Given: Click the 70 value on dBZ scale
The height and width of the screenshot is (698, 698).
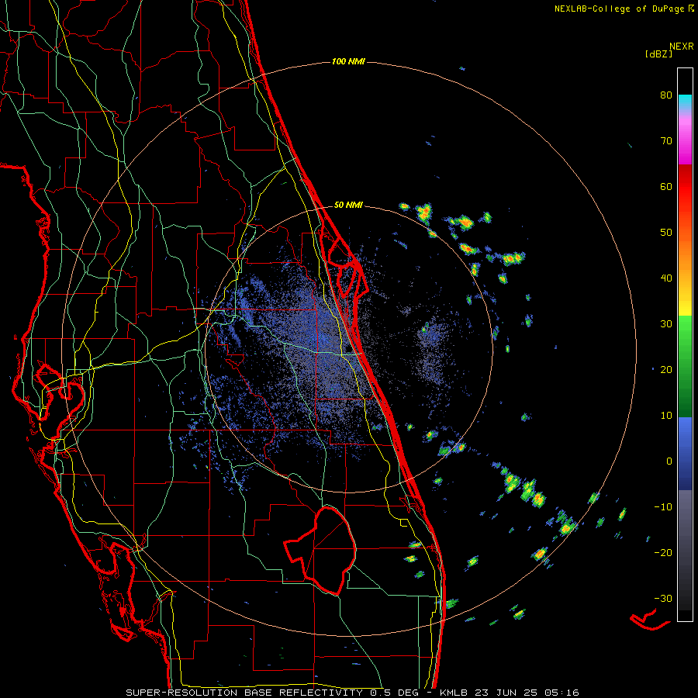Looking at the screenshot, I should tap(666, 140).
